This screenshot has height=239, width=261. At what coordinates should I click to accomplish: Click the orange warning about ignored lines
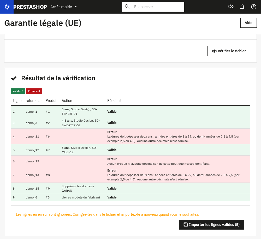pyautogui.click(x=108, y=214)
